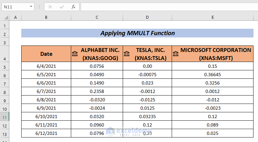Image resolution: width=258 pixels, height=142 pixels.
Task: Click the MSFT value -0.0023
Action: pos(213,108)
